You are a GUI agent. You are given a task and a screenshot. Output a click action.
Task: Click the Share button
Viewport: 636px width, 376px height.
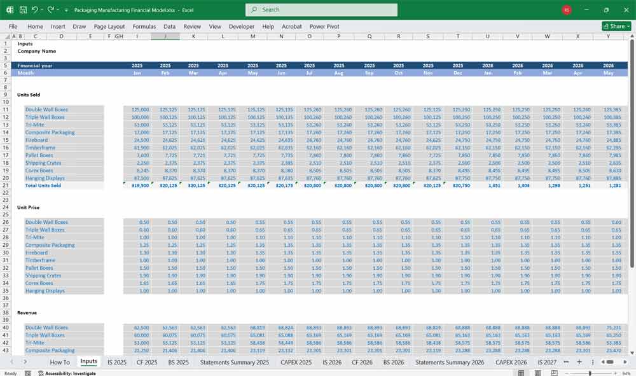coord(616,26)
